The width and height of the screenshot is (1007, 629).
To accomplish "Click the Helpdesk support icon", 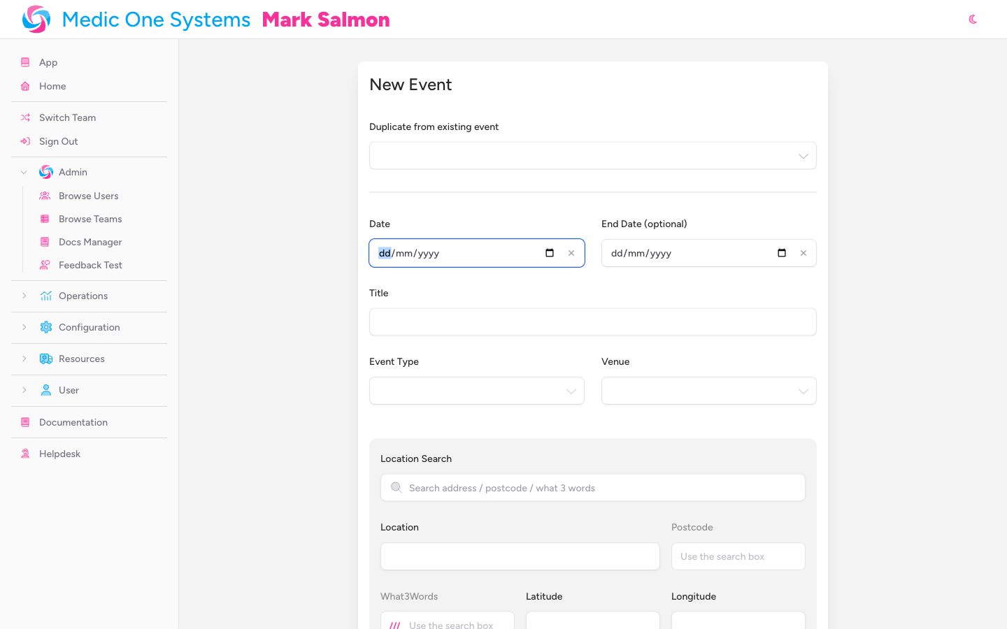I will coord(24,454).
